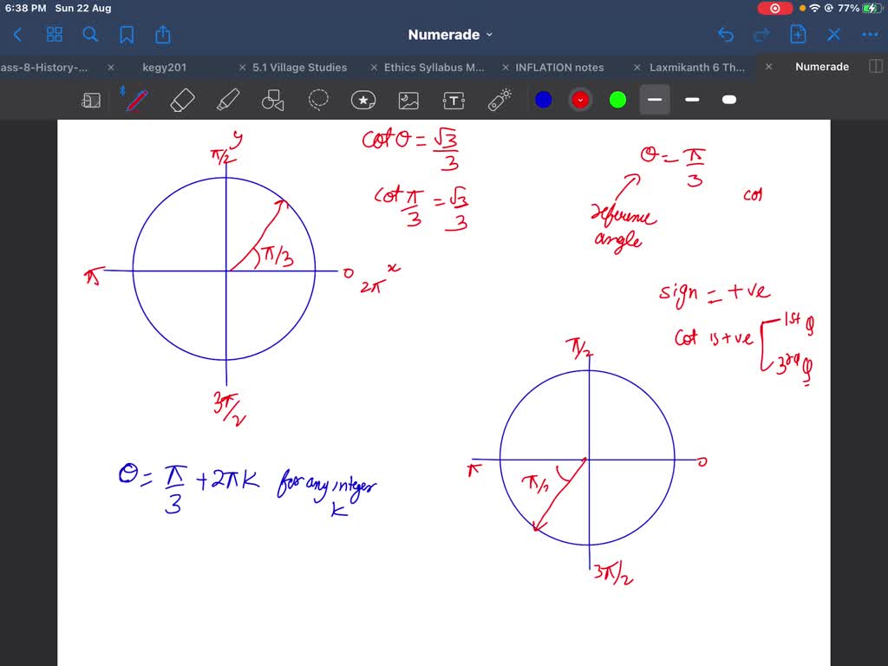Select the text box tool
The image size is (888, 666).
454,99
